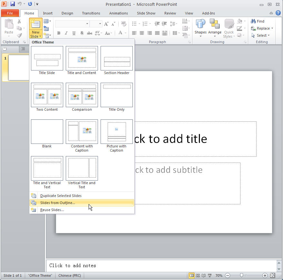Click Reuse Slides at menu bottom
Image resolution: width=283 pixels, height=280 pixels.
(x=52, y=210)
